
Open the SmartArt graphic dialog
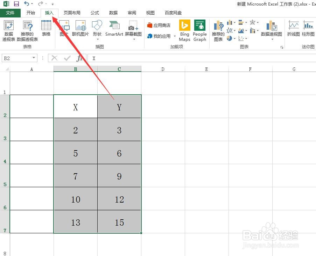(x=114, y=28)
